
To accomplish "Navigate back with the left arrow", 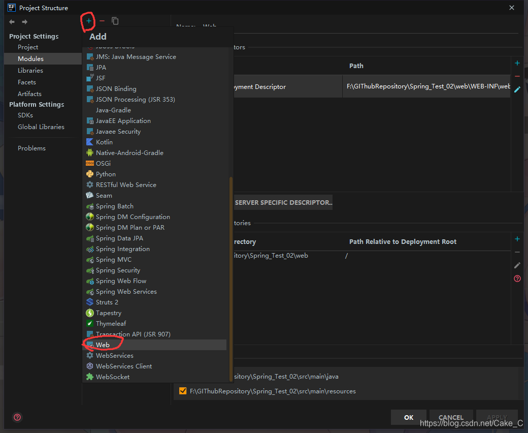I will coord(12,22).
